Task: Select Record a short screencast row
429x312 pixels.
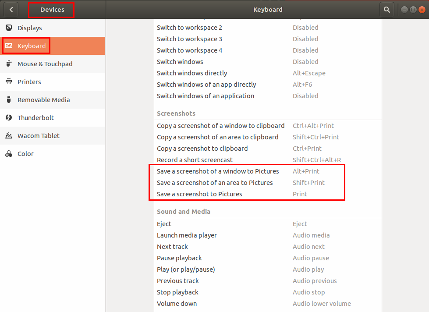Action: click(x=268, y=160)
